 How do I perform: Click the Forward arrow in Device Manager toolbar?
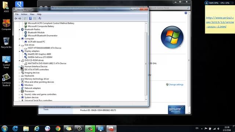(20, 18)
